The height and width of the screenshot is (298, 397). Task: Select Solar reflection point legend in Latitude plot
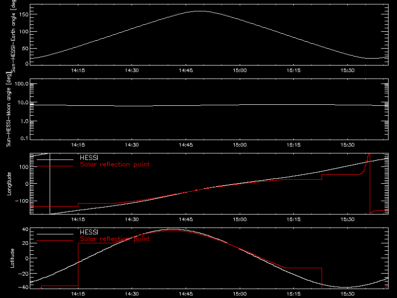click(115, 239)
